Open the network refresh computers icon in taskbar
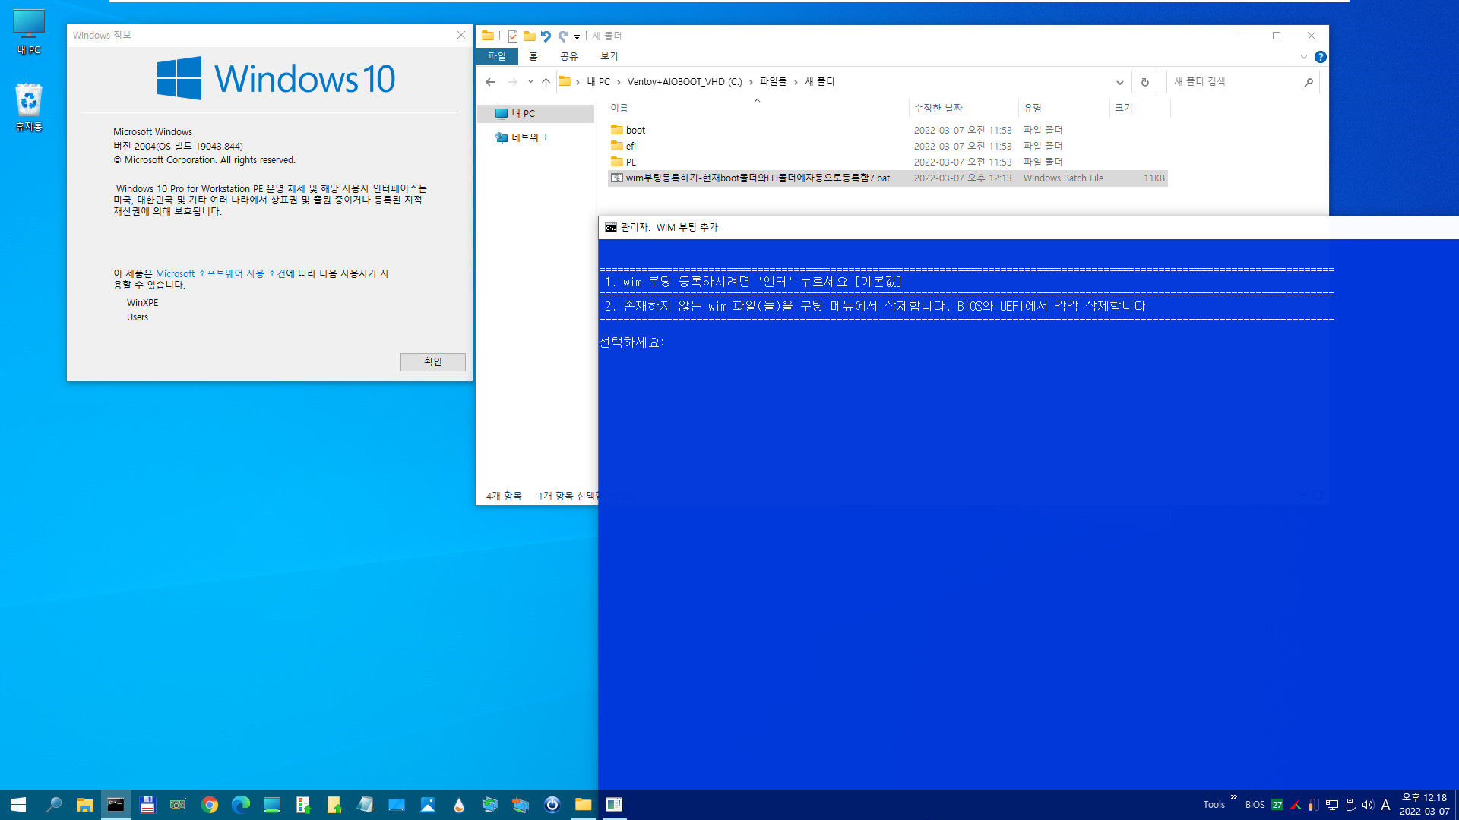Image resolution: width=1459 pixels, height=820 pixels. (x=490, y=805)
